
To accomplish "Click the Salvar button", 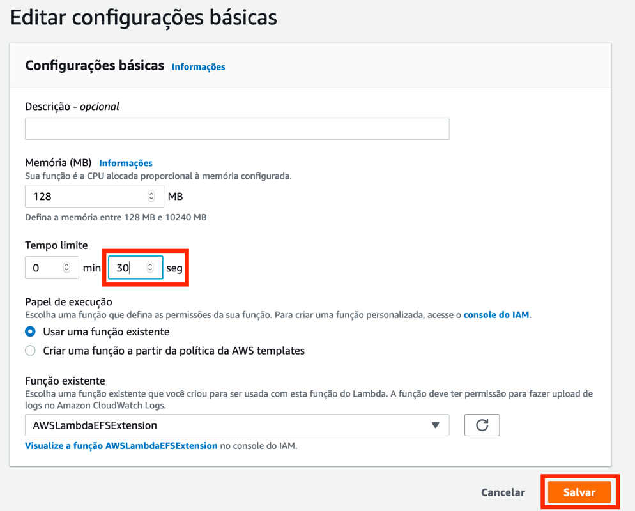I will pos(579,492).
